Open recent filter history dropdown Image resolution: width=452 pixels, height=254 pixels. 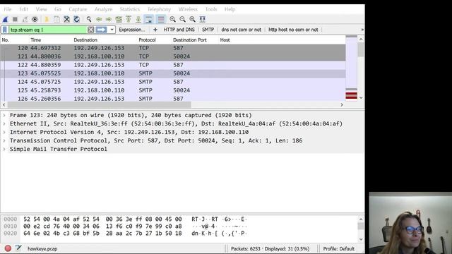coord(112,30)
